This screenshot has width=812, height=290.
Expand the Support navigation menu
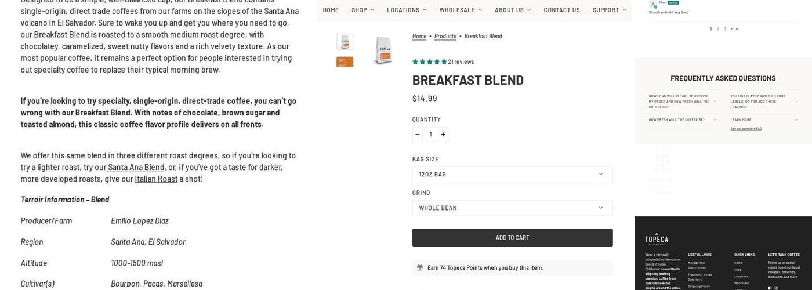coord(609,10)
